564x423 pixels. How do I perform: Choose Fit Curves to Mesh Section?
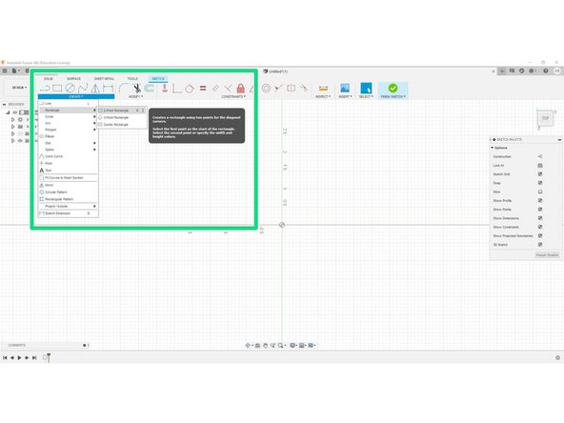tap(68, 178)
